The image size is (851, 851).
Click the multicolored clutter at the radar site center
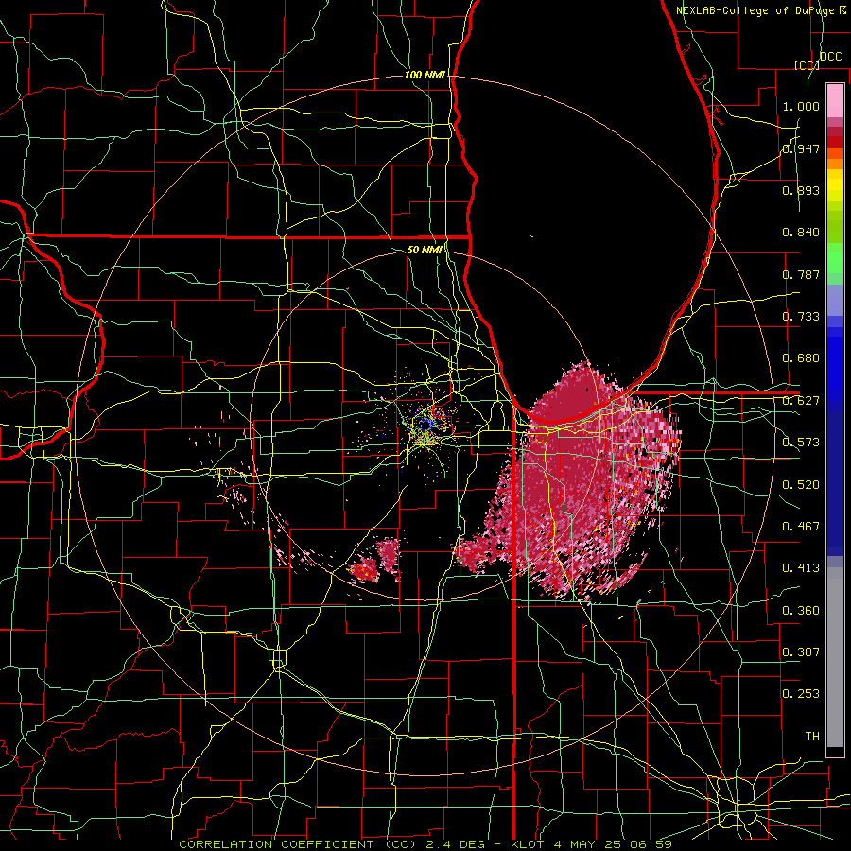426,425
